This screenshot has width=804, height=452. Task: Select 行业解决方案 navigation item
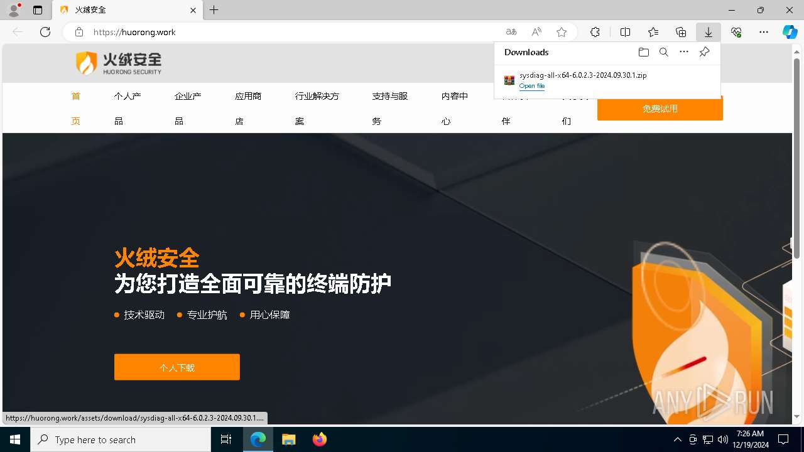click(x=317, y=109)
